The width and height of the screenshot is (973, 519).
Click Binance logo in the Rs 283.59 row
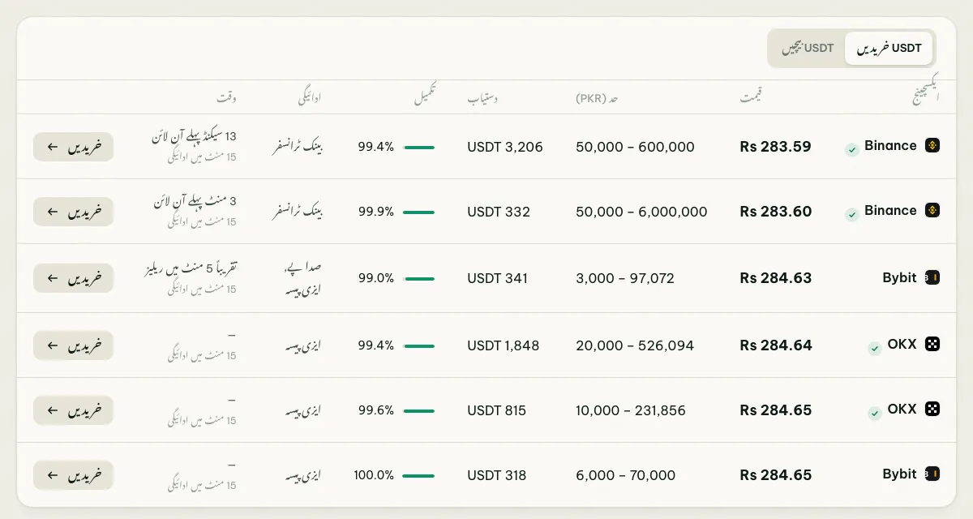pos(932,146)
